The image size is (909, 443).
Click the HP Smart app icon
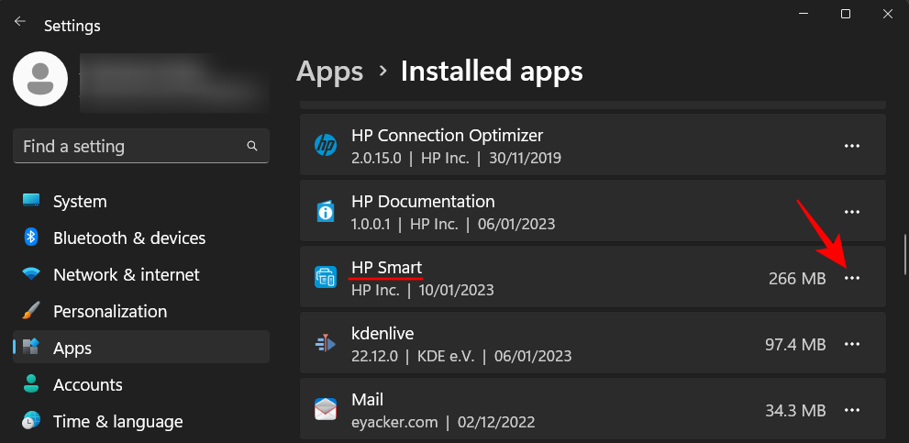(x=326, y=278)
